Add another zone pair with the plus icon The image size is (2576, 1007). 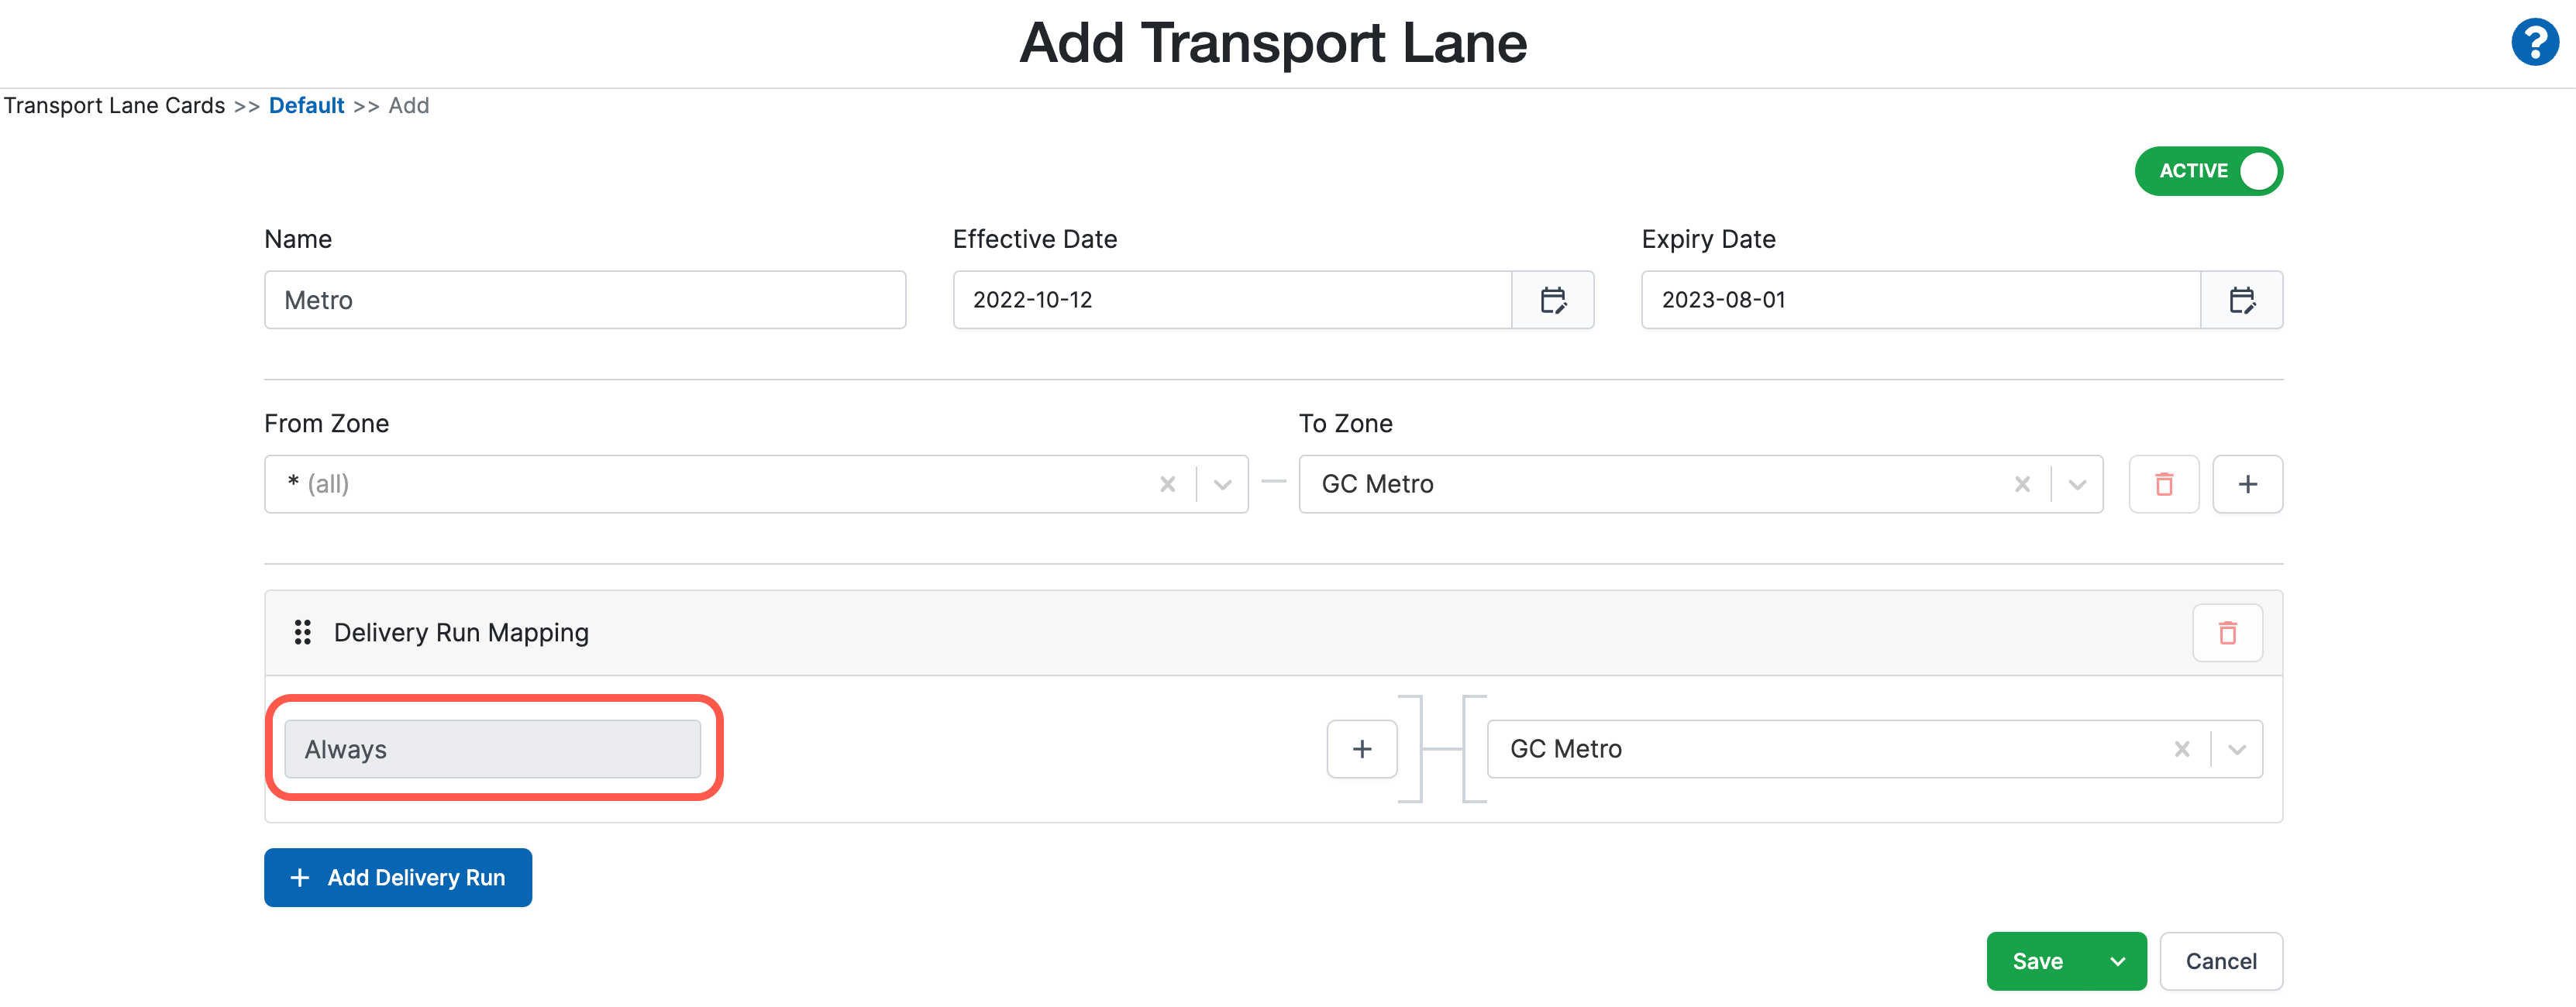click(2248, 484)
